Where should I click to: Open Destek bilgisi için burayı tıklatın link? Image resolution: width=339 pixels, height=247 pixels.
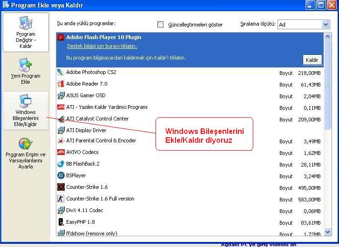point(102,46)
